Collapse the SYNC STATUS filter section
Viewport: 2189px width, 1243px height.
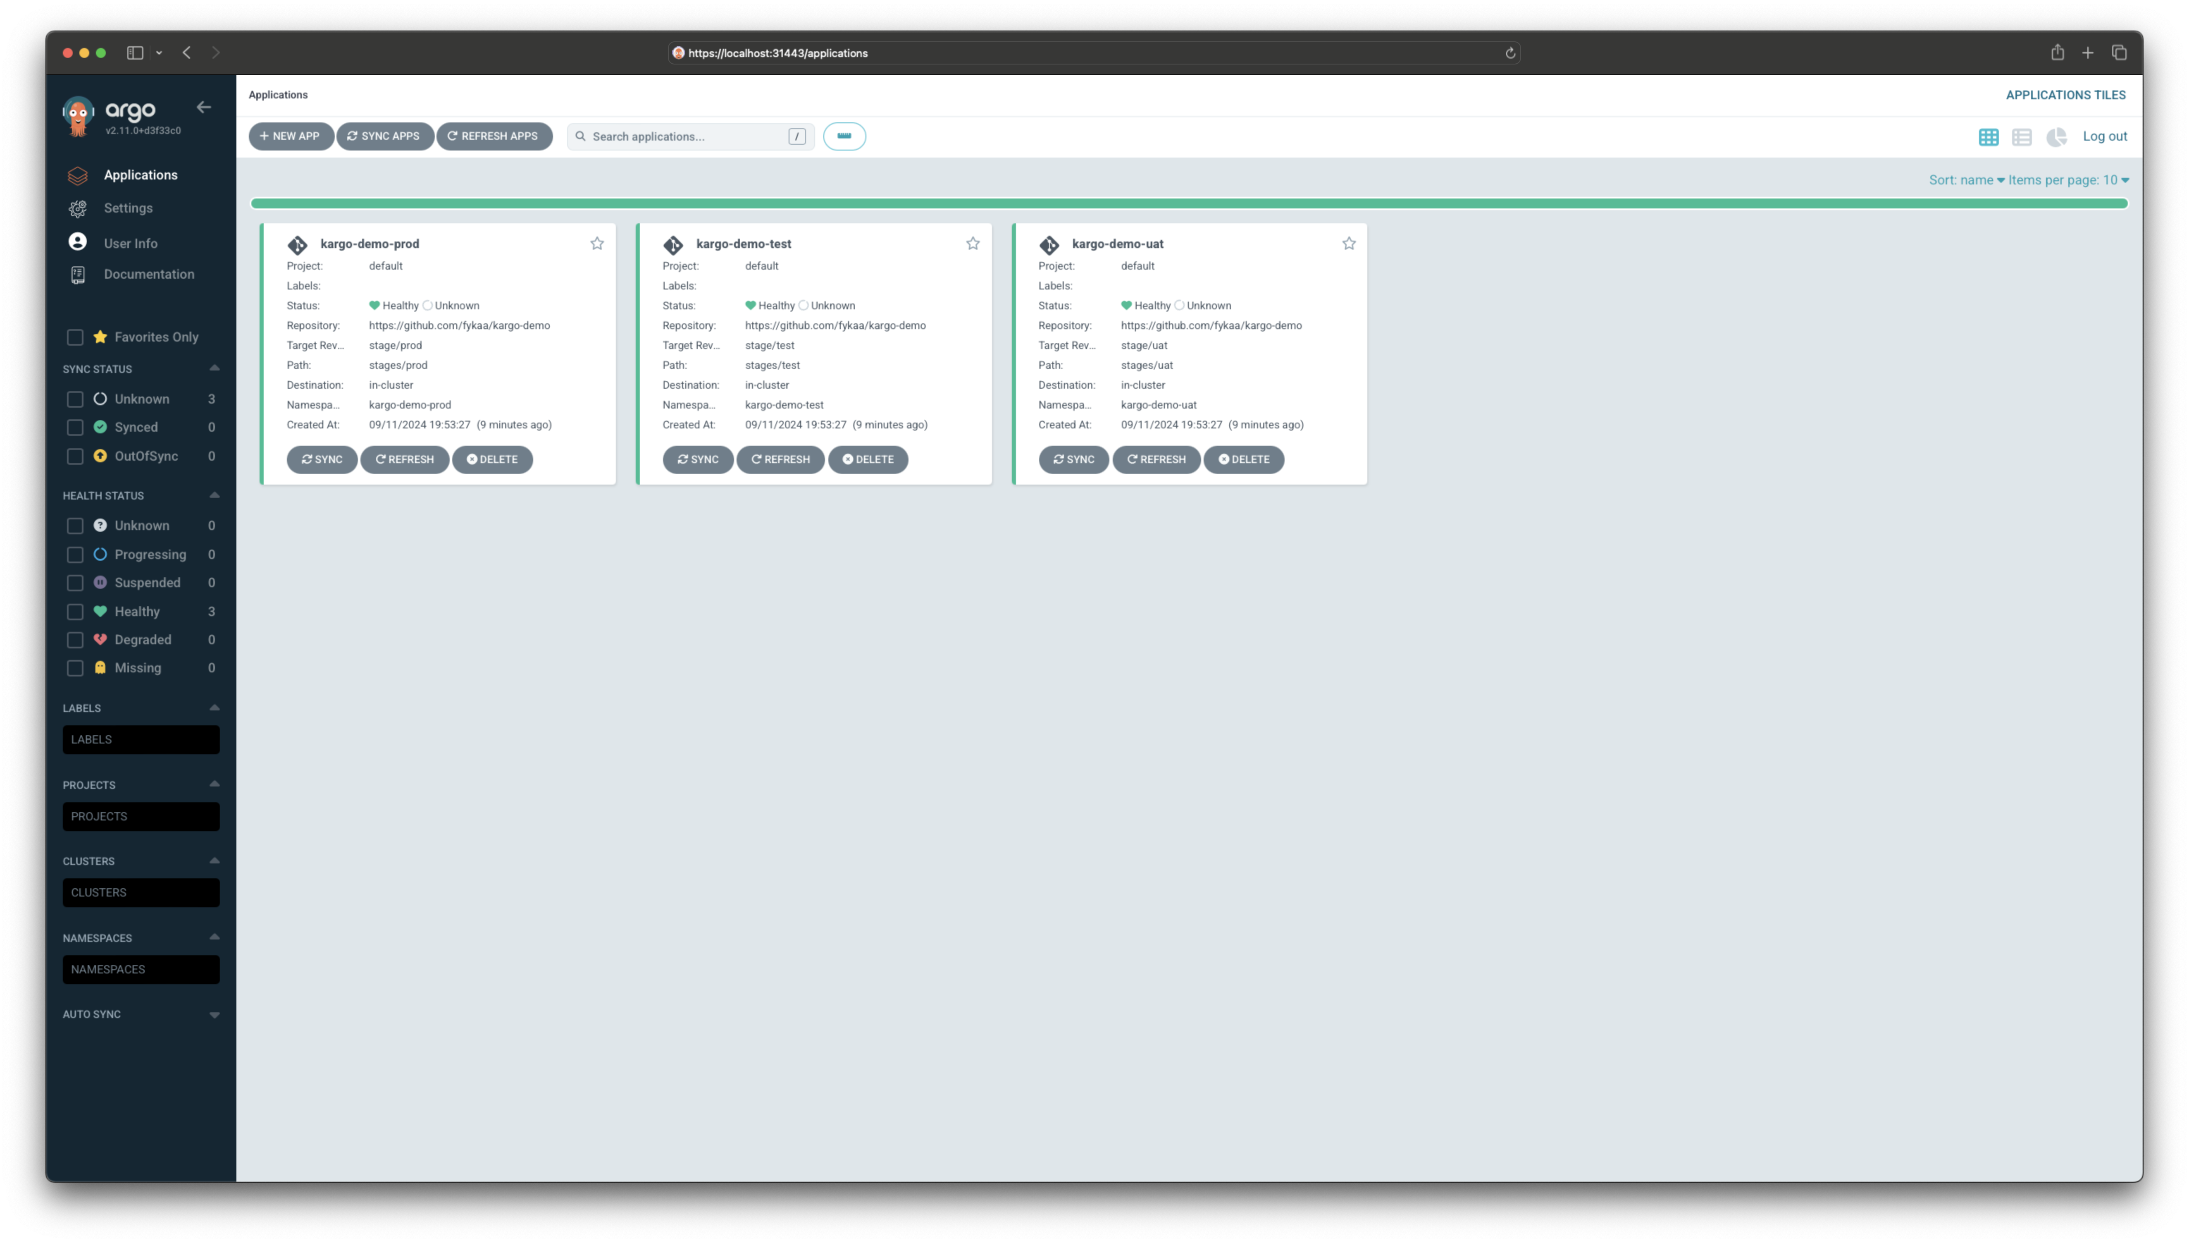tap(214, 368)
